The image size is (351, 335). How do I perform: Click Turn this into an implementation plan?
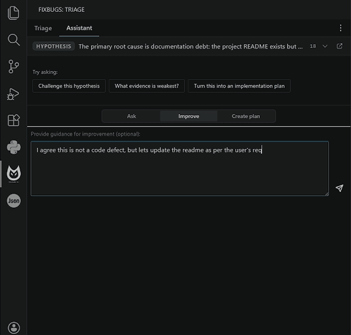pos(239,86)
